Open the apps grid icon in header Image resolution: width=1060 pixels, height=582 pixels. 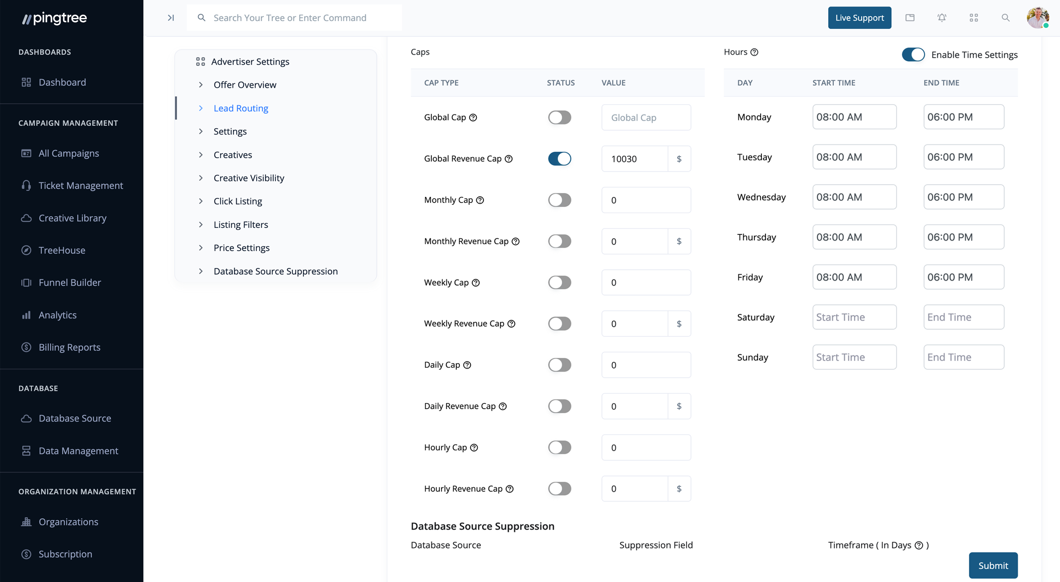(x=974, y=18)
